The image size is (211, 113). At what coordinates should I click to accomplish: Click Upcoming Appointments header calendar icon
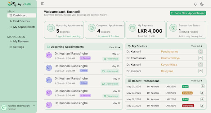point(48,47)
